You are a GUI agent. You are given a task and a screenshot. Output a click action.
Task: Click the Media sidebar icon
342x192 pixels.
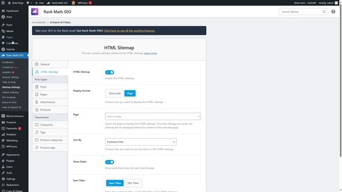click(x=3, y=31)
